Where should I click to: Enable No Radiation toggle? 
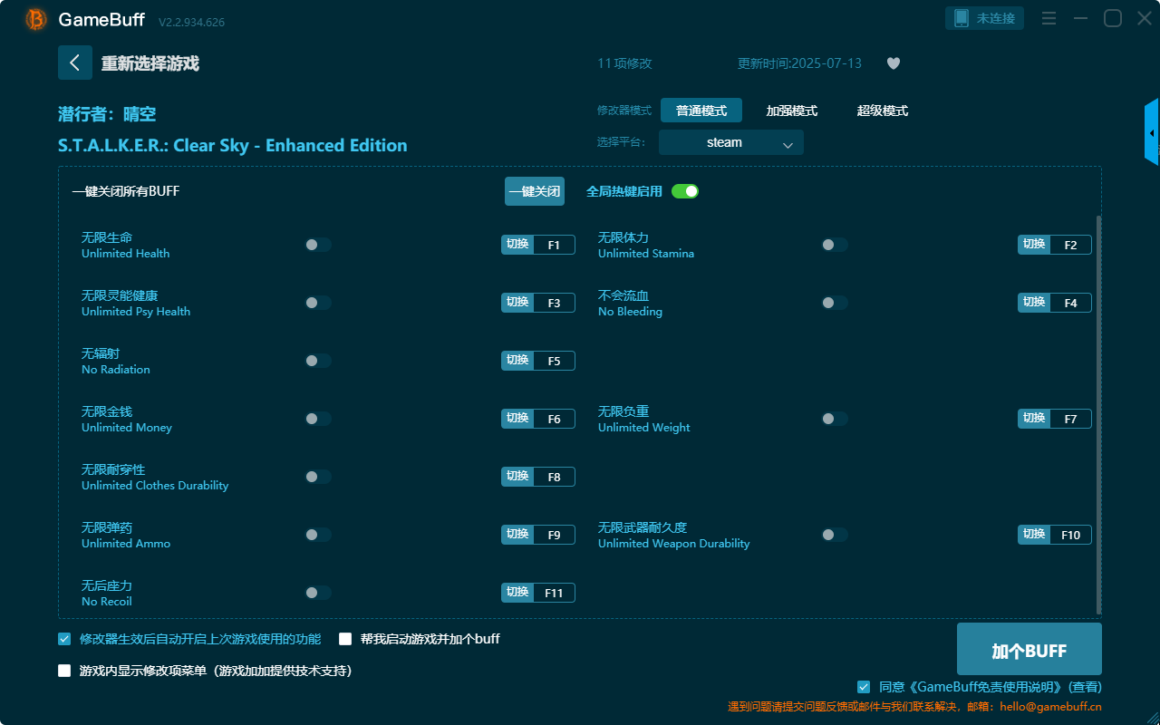[318, 361]
